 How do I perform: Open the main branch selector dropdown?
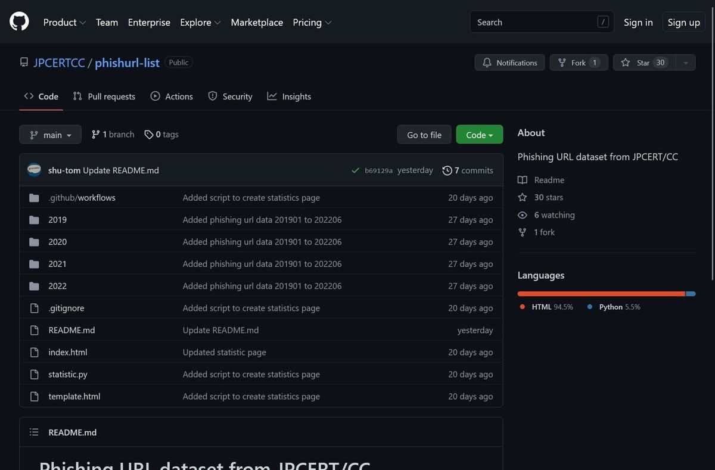pyautogui.click(x=50, y=135)
